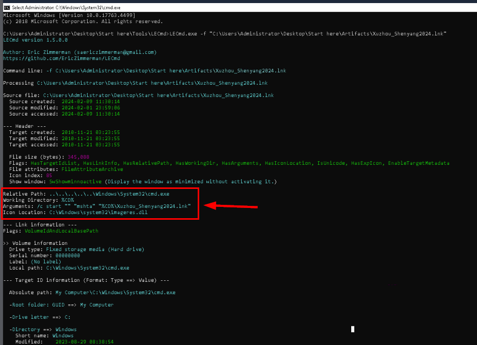
Task: Click the 'HasRelativePath' flag
Action: click(x=147, y=163)
